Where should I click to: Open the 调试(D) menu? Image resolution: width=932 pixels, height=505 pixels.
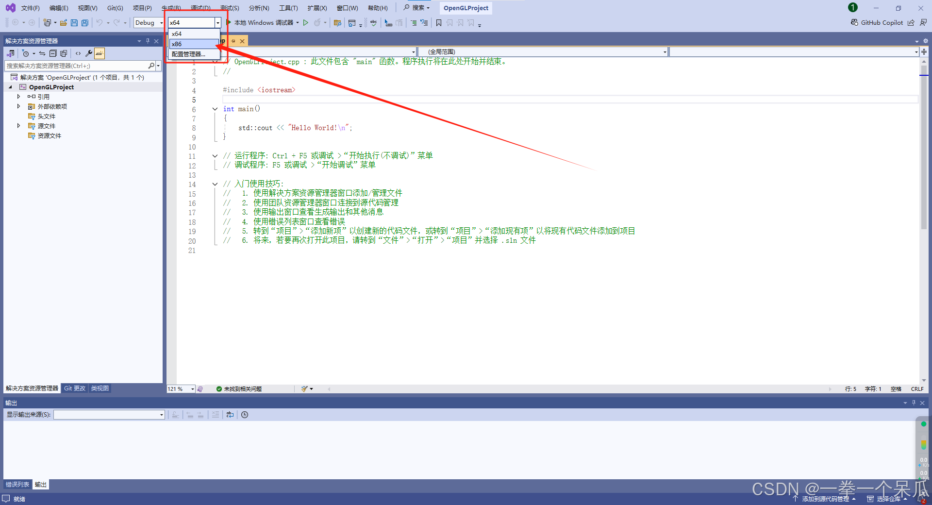point(200,8)
